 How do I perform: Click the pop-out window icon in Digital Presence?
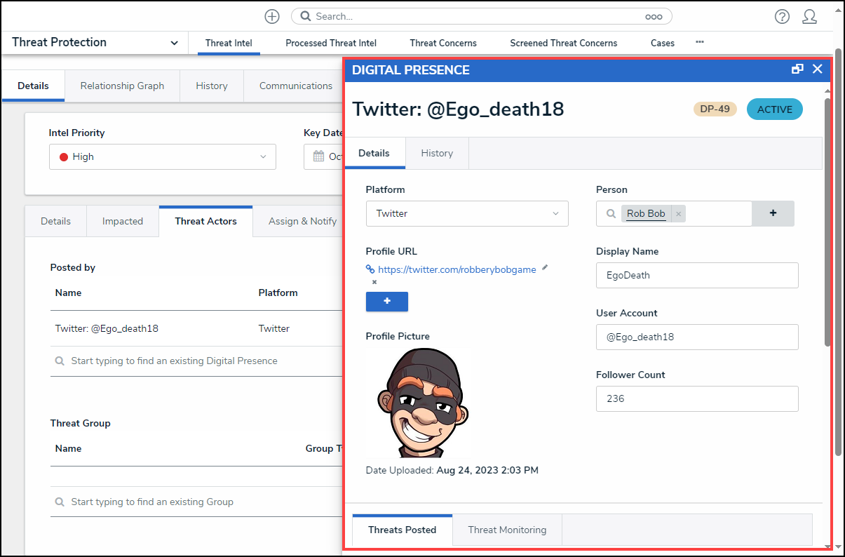[x=797, y=69]
